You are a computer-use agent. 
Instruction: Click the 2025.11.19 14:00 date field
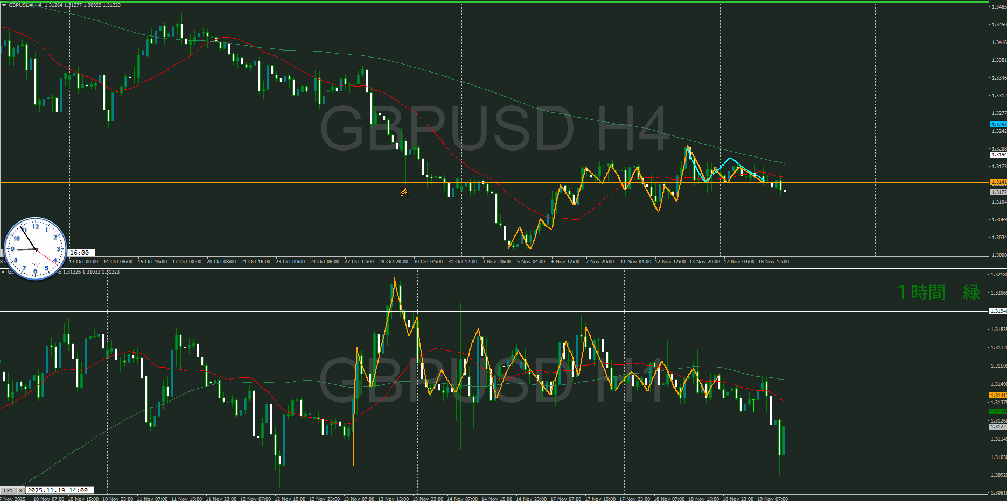58,490
